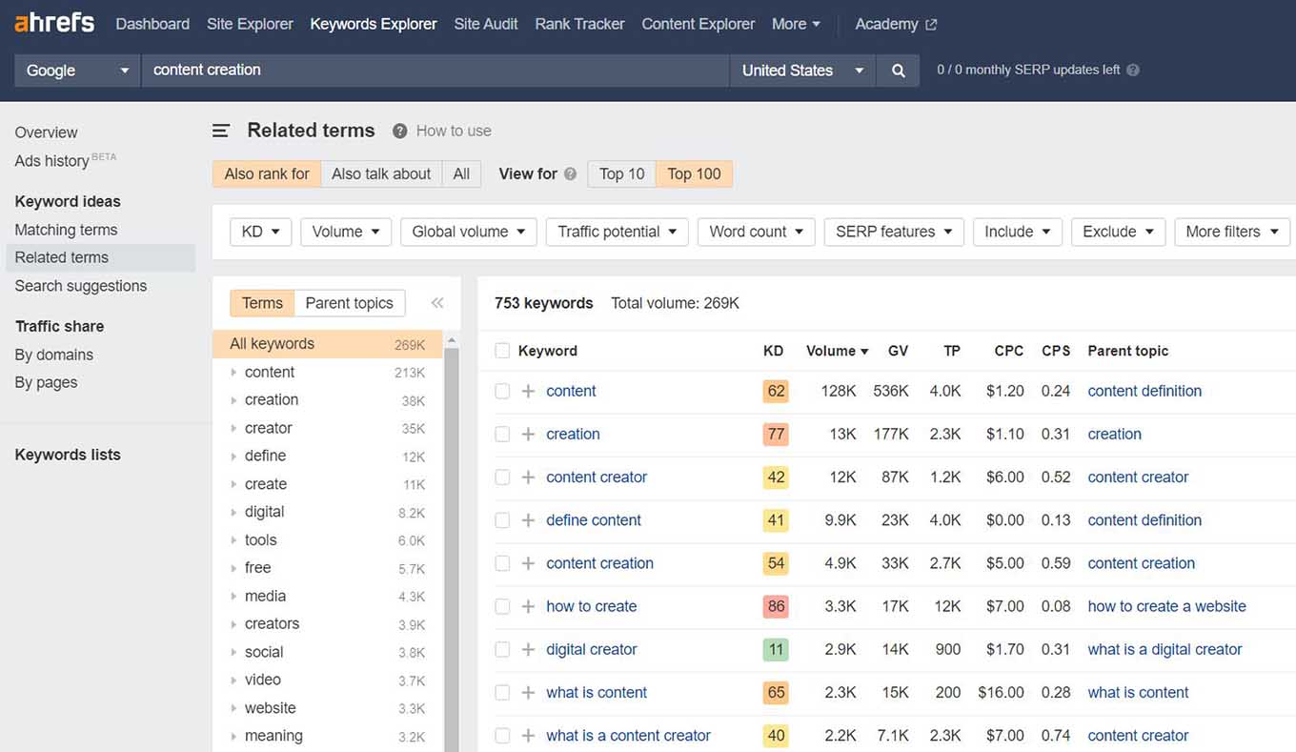Check the 'content' keyword row checkbox
The width and height of the screenshot is (1296, 752).
(502, 391)
